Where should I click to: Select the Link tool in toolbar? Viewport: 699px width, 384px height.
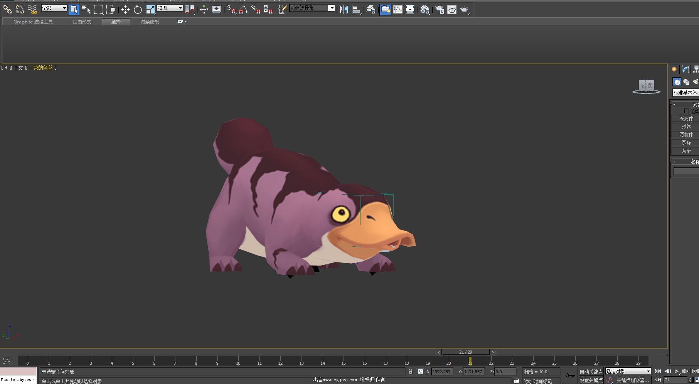pyautogui.click(x=7, y=9)
